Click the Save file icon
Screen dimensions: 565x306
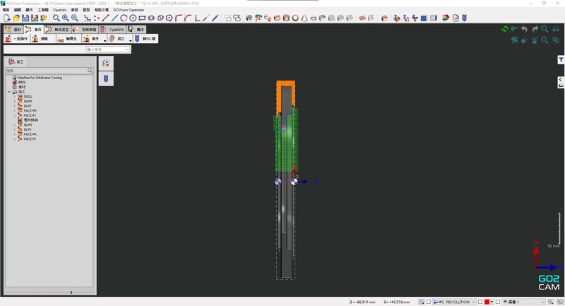tap(25, 18)
